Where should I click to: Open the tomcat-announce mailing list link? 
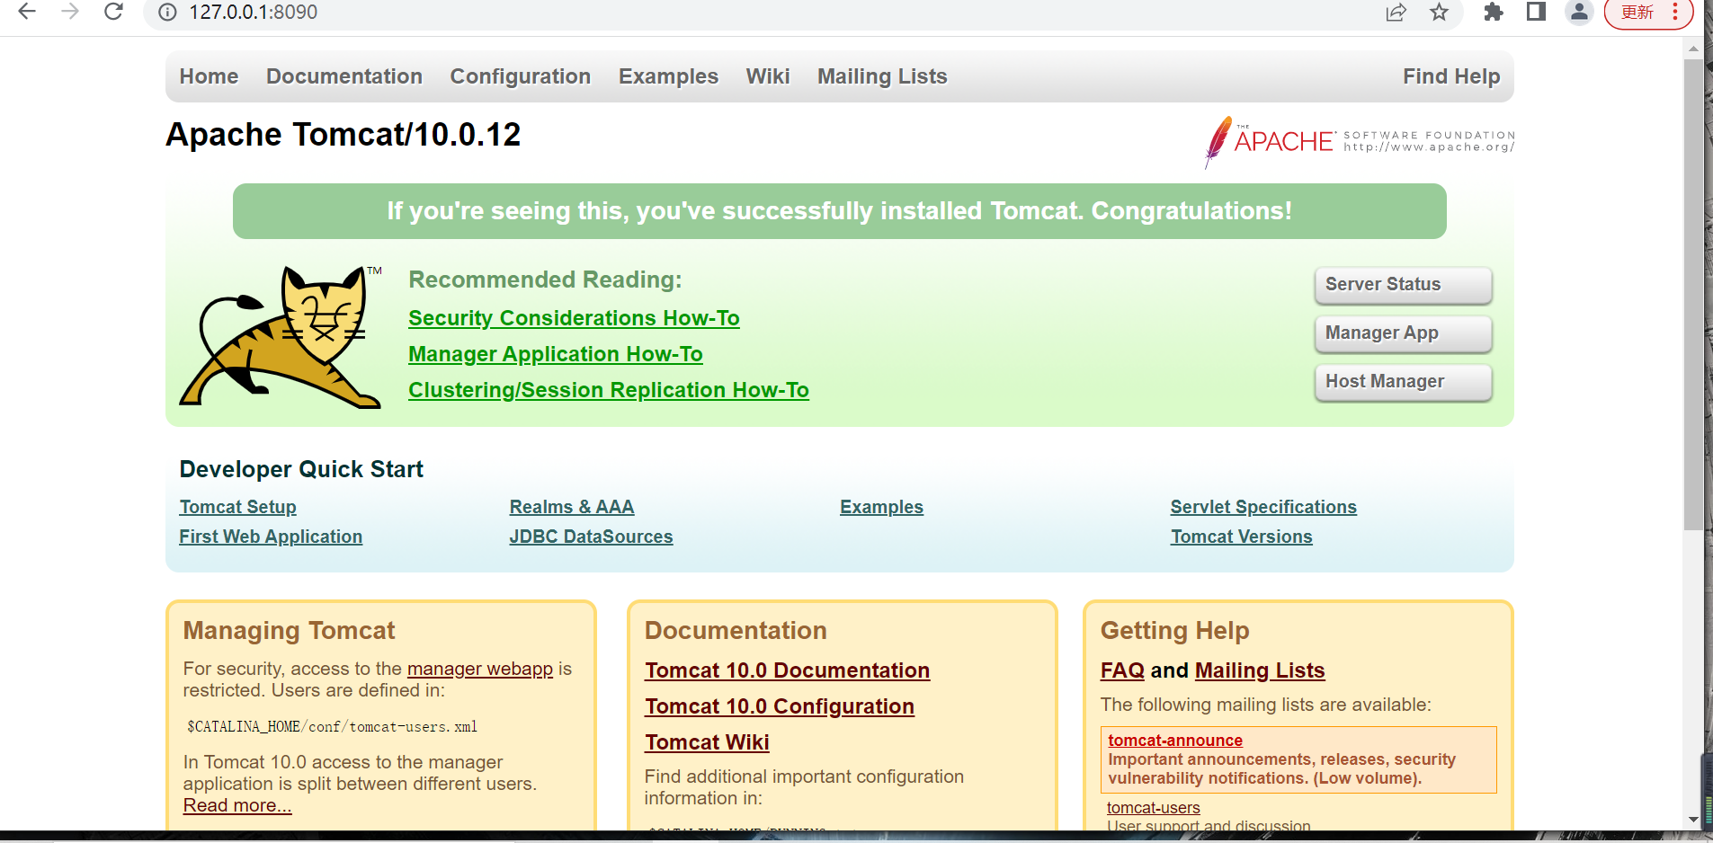[x=1175, y=741]
